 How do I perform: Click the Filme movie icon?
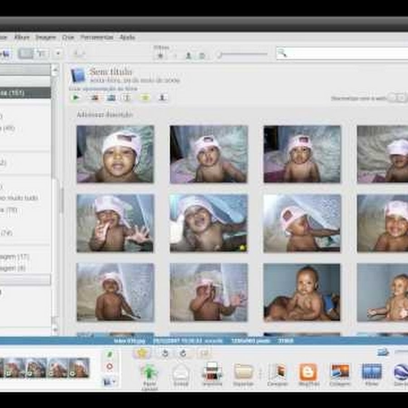click(x=372, y=372)
